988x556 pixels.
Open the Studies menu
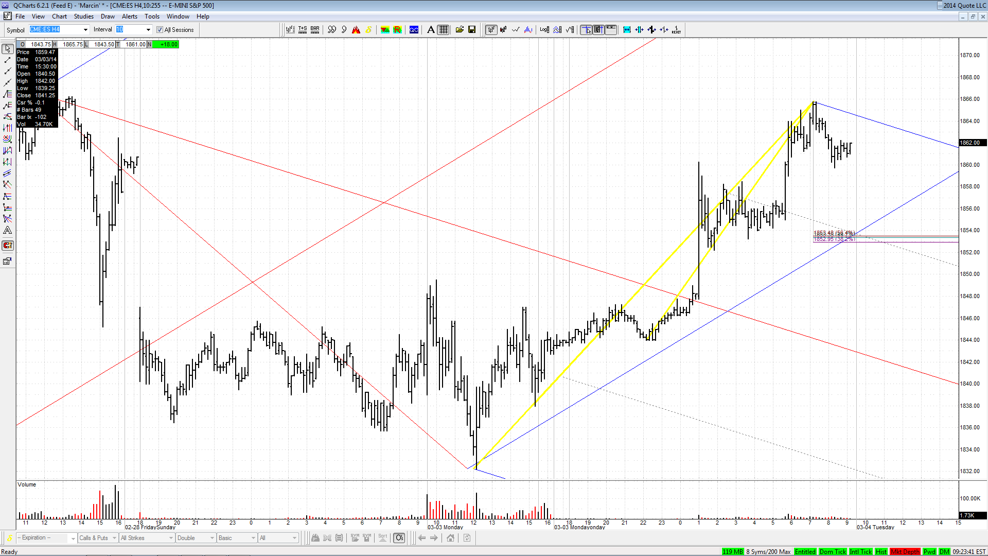click(x=84, y=16)
